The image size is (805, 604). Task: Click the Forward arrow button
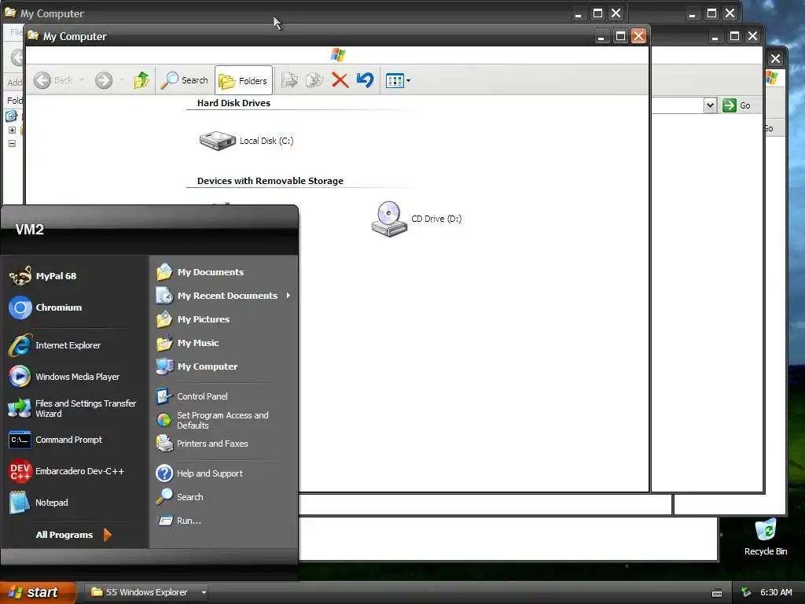coord(104,80)
